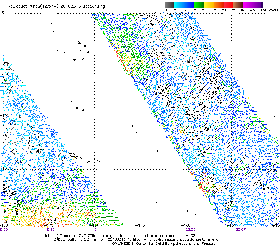Click the '>50 knots' legend label
The image size is (280, 246).
click(x=269, y=10)
